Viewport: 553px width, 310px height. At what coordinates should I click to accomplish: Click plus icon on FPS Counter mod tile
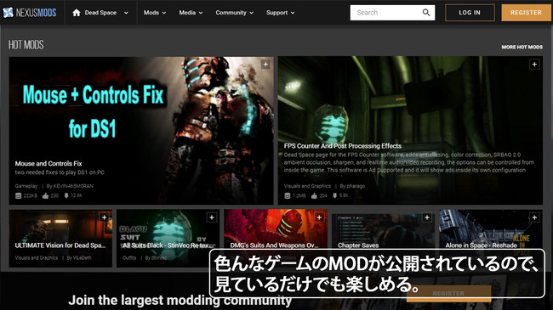coord(534,65)
